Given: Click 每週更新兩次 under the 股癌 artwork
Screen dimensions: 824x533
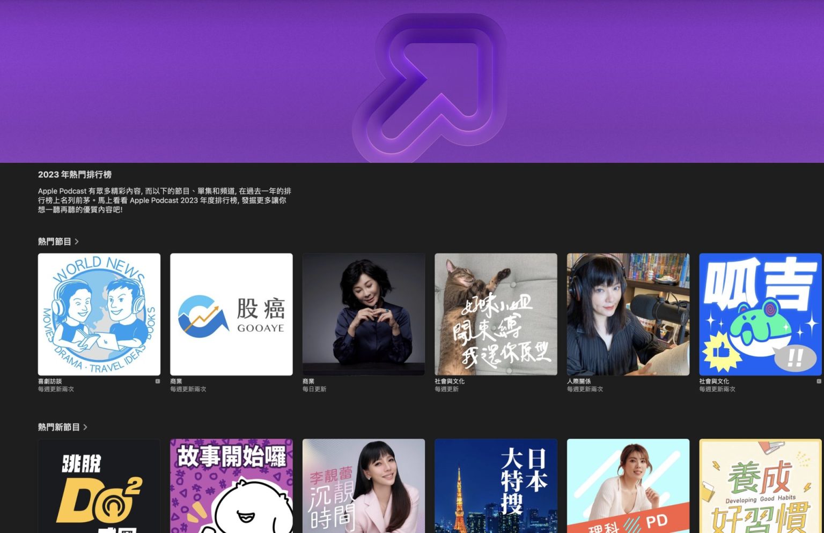Looking at the screenshot, I should pyautogui.click(x=188, y=389).
